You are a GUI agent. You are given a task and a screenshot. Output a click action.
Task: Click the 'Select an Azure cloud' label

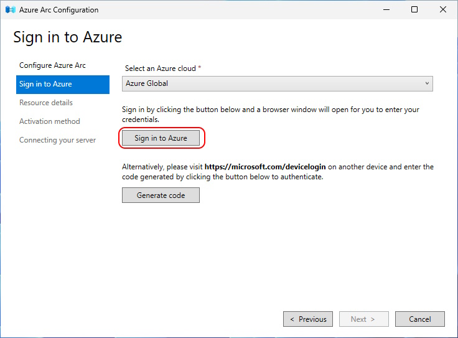coord(161,68)
